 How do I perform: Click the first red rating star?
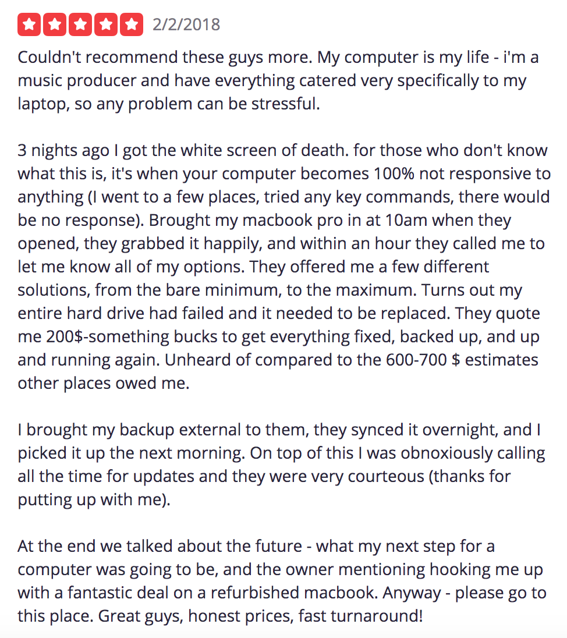(x=29, y=24)
